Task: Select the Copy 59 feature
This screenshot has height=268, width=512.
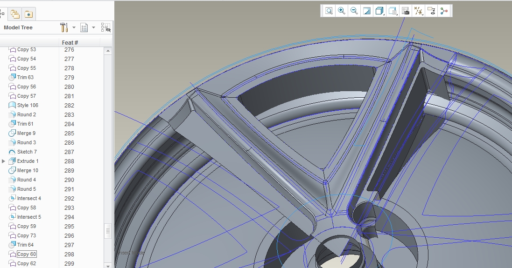Action: tap(27, 226)
